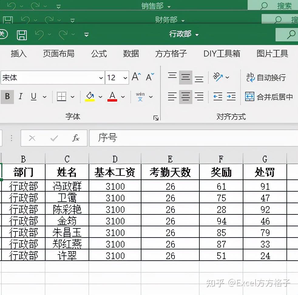The height and width of the screenshot is (295, 298).
Task: Open the 财务部 title dropdown
Action: (183, 21)
